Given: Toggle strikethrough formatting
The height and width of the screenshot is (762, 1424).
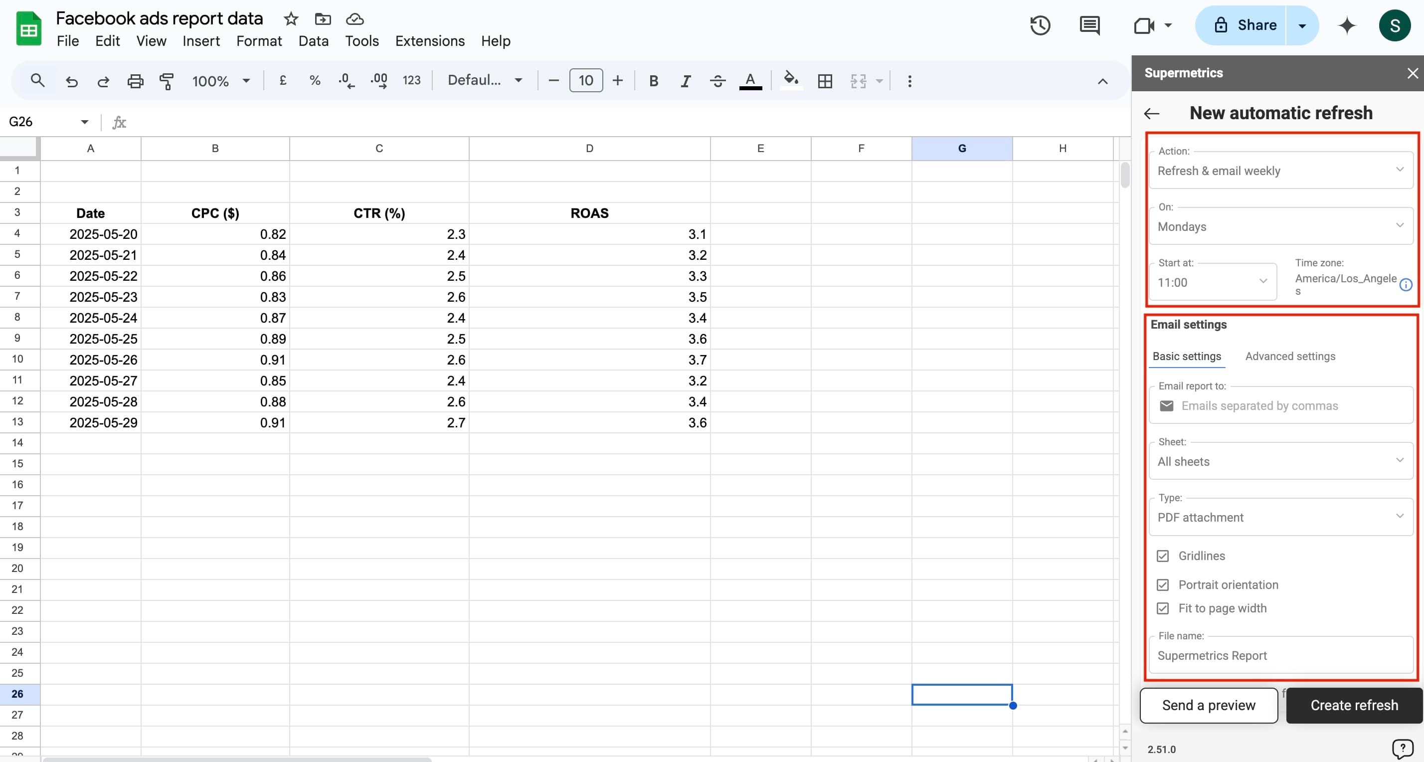Looking at the screenshot, I should (717, 81).
